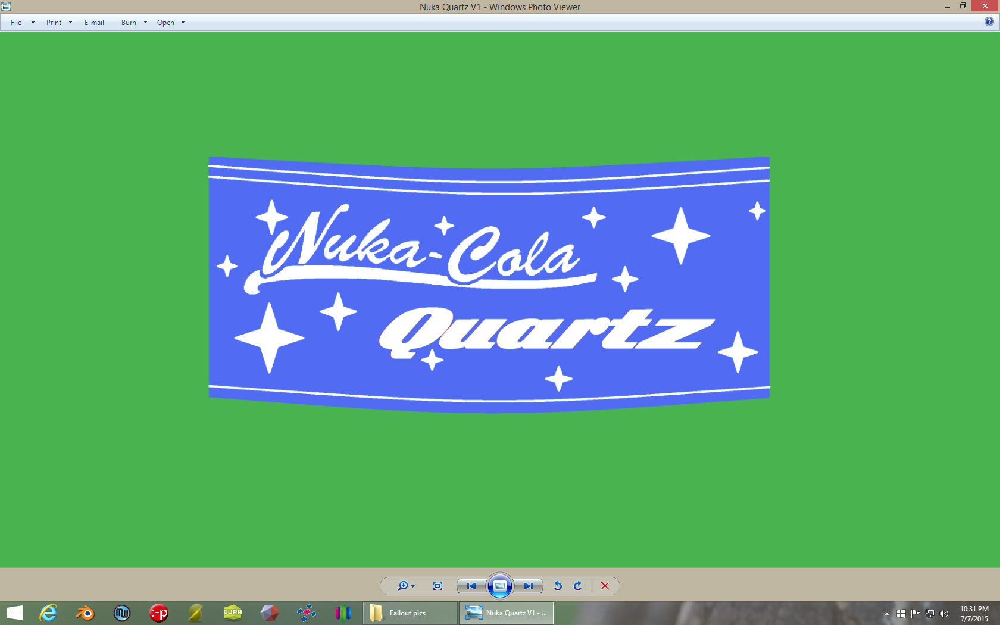Screen dimensions: 1000x625
Task: Click the Windows logo tray icon
Action: tap(901, 614)
